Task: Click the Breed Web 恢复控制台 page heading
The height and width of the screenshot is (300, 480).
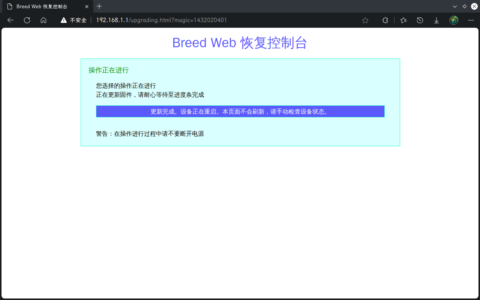Action: coord(240,43)
